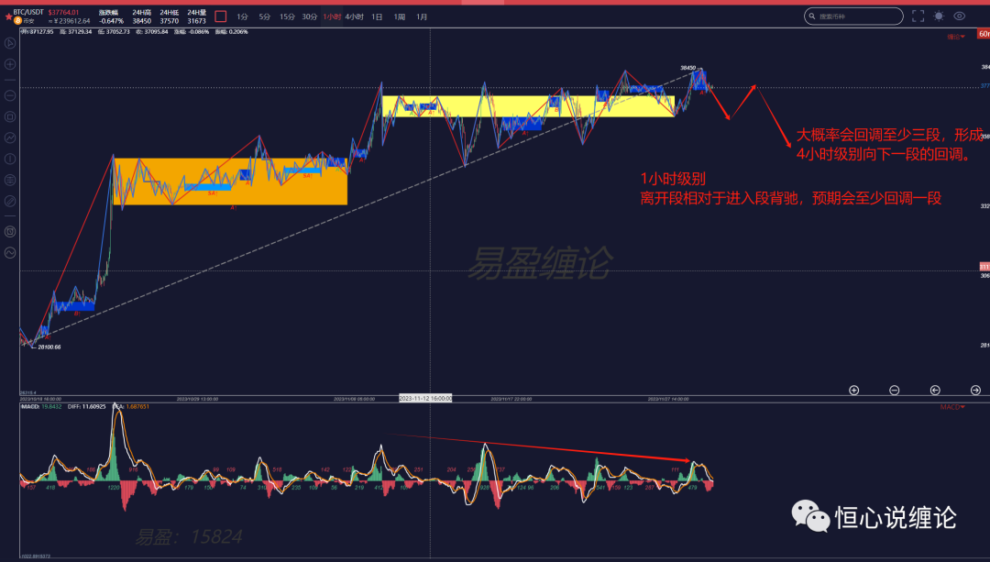Toggle the red favorite star for BTC/USDT
This screenshot has height=562, width=990.
coord(8,17)
